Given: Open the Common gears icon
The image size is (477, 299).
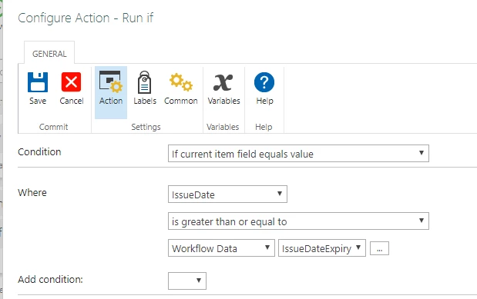Looking at the screenshot, I should [x=181, y=82].
